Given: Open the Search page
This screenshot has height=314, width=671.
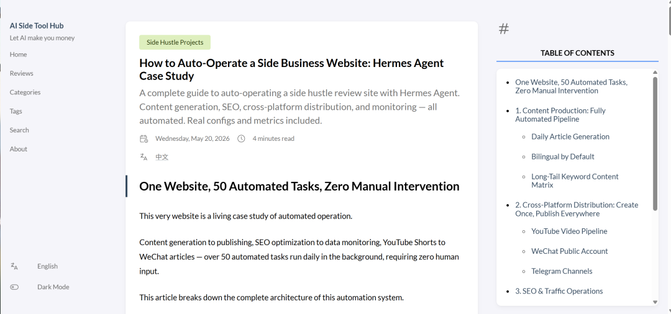Looking at the screenshot, I should point(19,130).
